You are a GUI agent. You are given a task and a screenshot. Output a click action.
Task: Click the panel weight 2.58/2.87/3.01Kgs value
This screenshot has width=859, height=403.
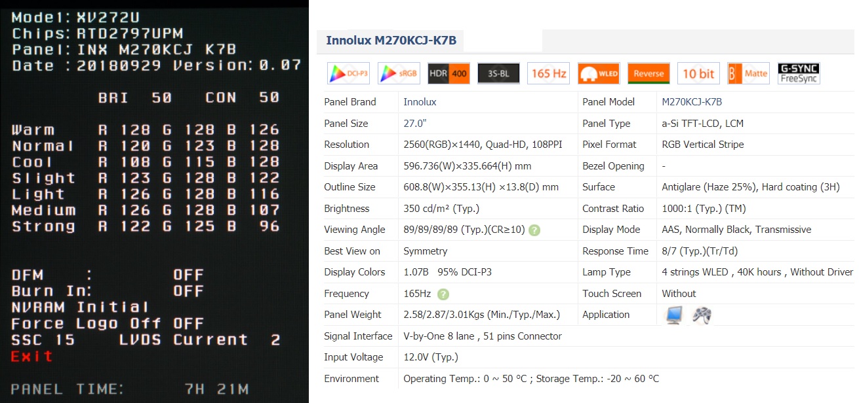click(482, 315)
